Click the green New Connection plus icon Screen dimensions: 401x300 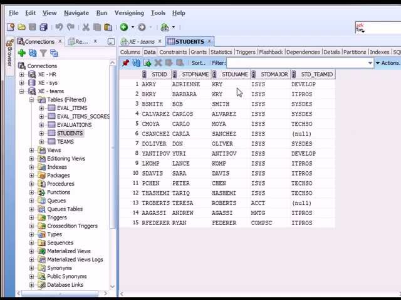22,53
